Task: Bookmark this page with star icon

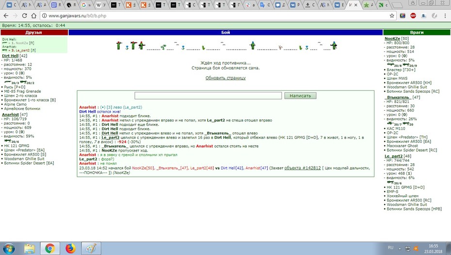Action: click(392, 16)
